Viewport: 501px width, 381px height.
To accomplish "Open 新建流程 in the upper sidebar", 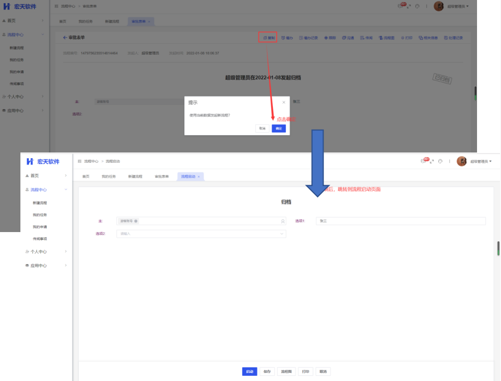I will point(17,48).
